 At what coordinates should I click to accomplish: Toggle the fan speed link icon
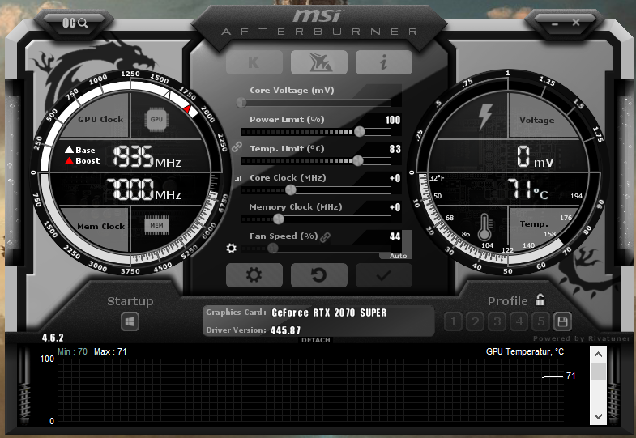tap(325, 237)
